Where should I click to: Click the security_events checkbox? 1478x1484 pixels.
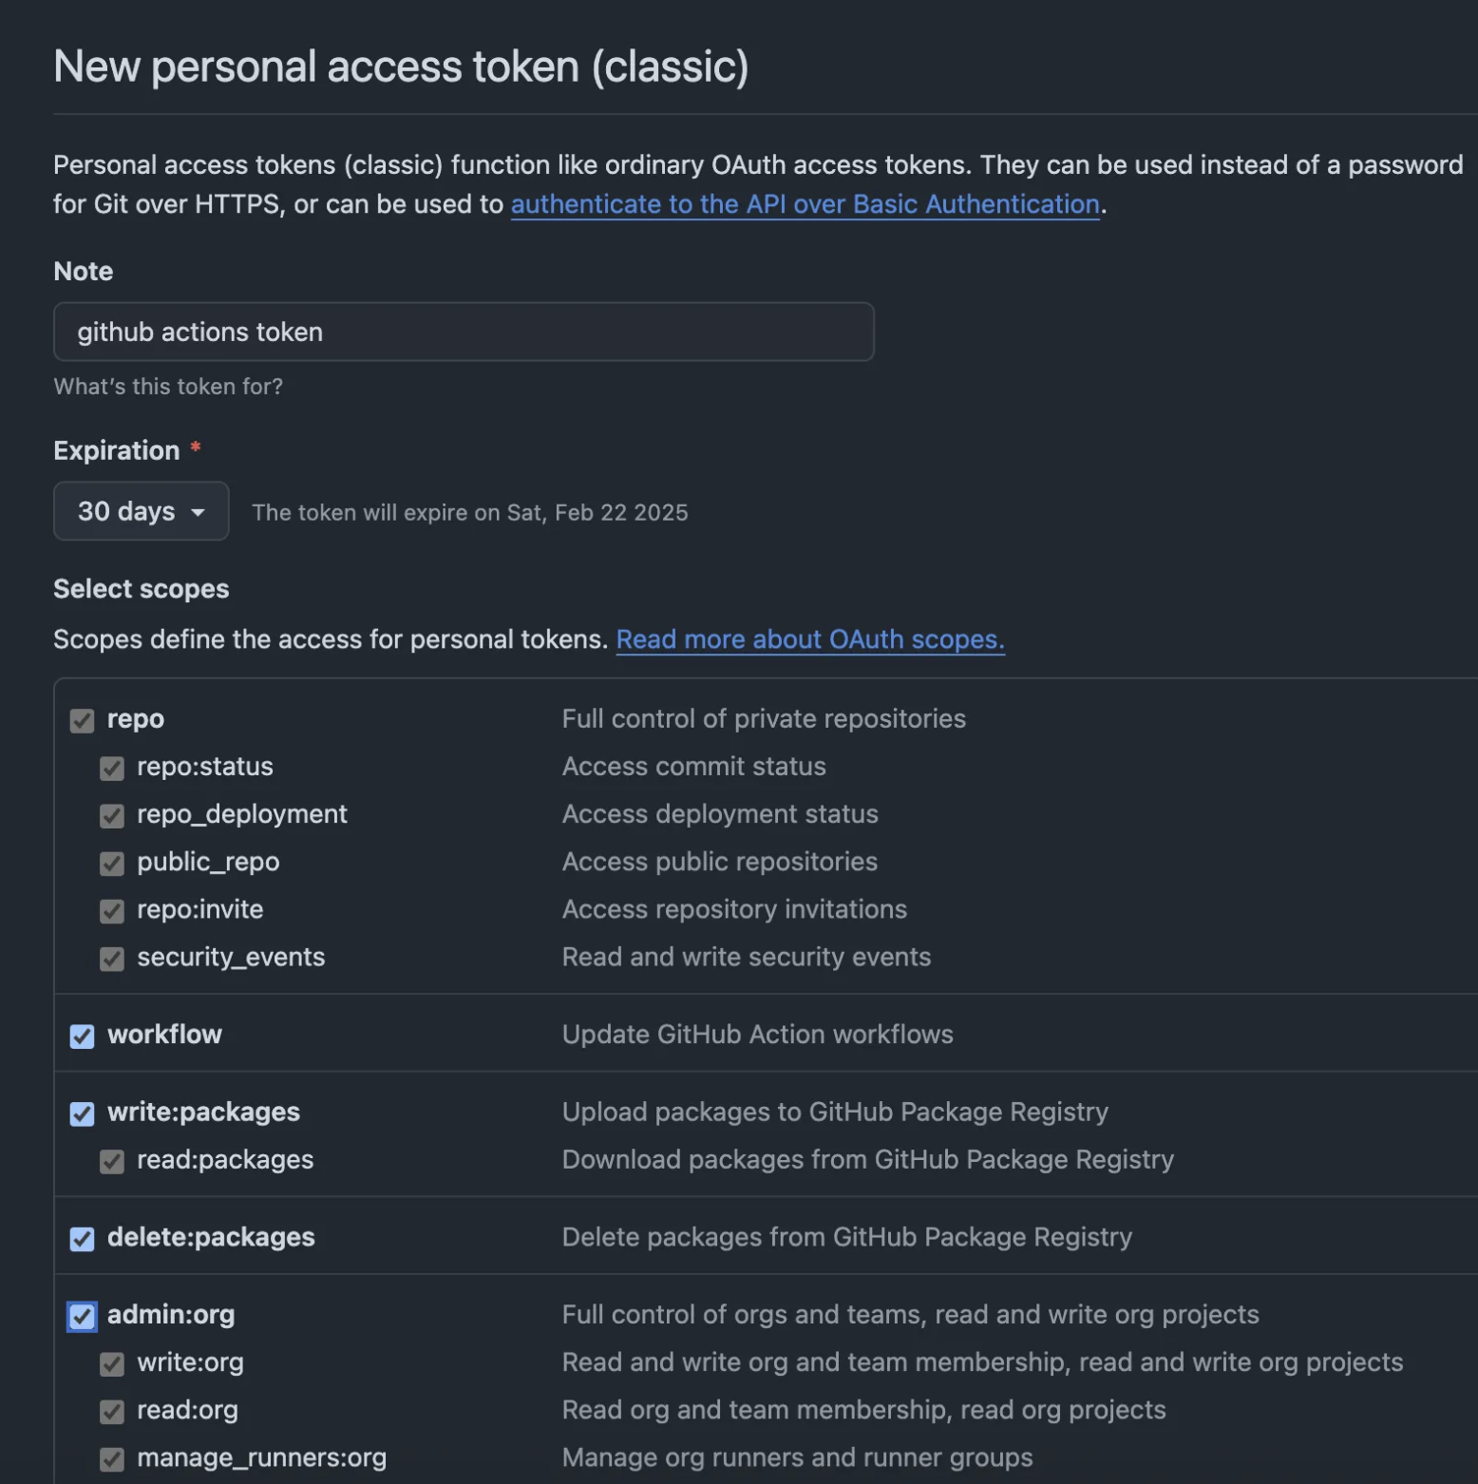pyautogui.click(x=112, y=959)
